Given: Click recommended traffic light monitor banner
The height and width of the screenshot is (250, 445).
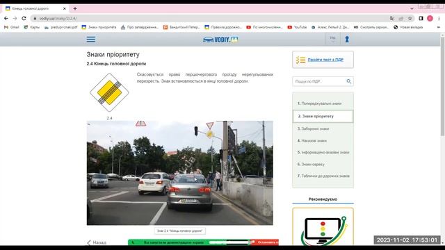Looking at the screenshot, I should click(323, 227).
